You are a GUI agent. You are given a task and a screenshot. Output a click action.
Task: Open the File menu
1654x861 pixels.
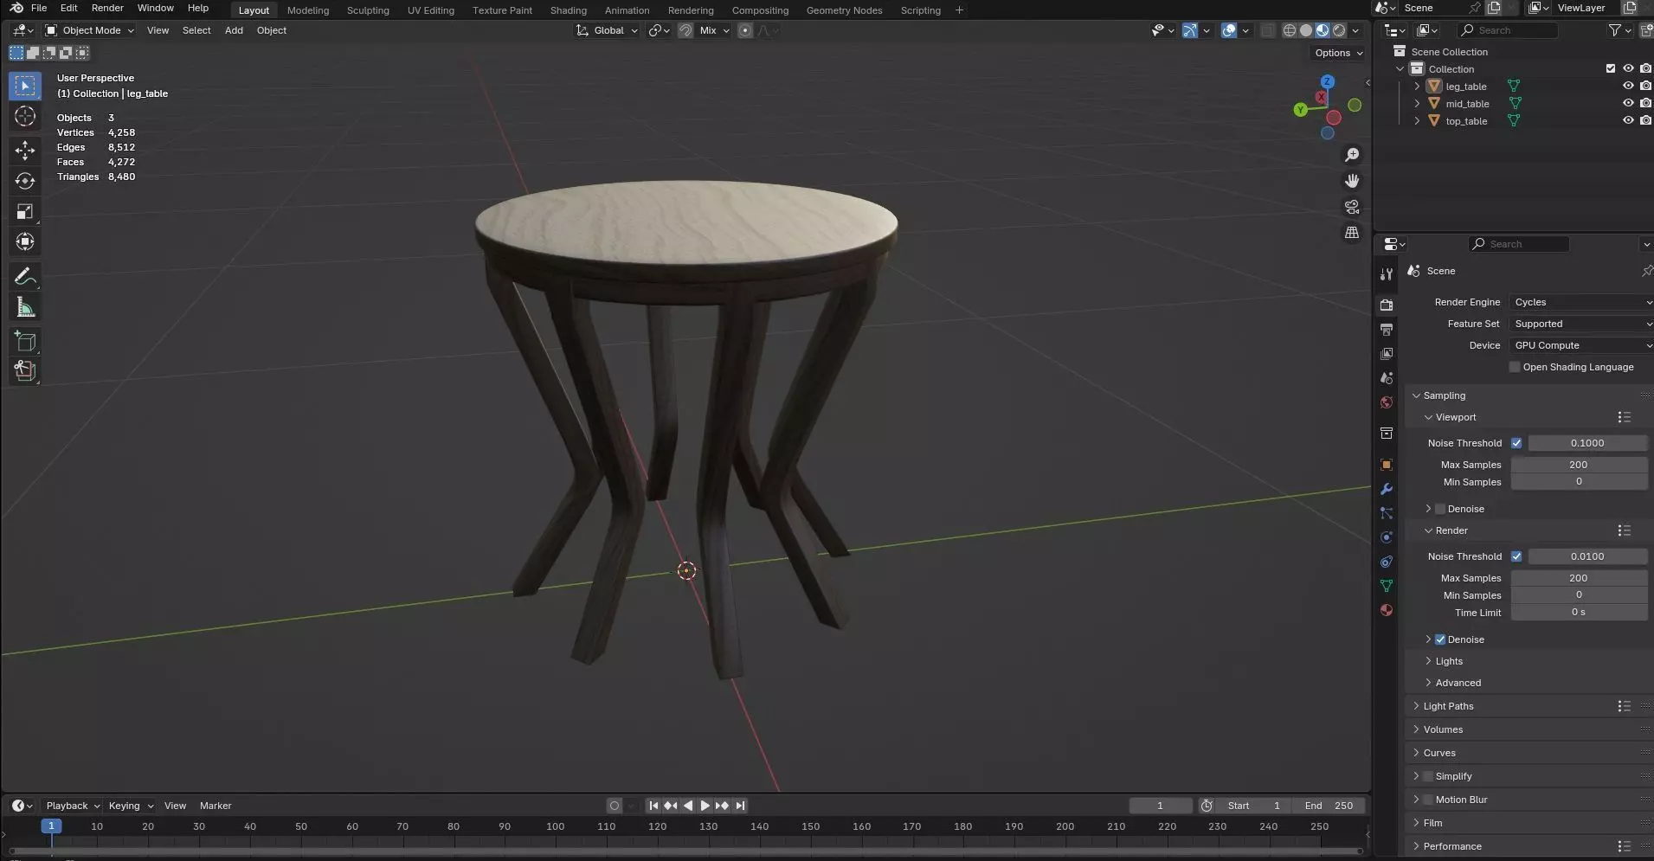pos(39,8)
